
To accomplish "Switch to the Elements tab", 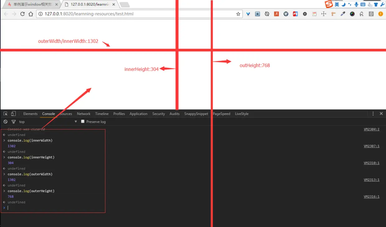I will (30, 114).
